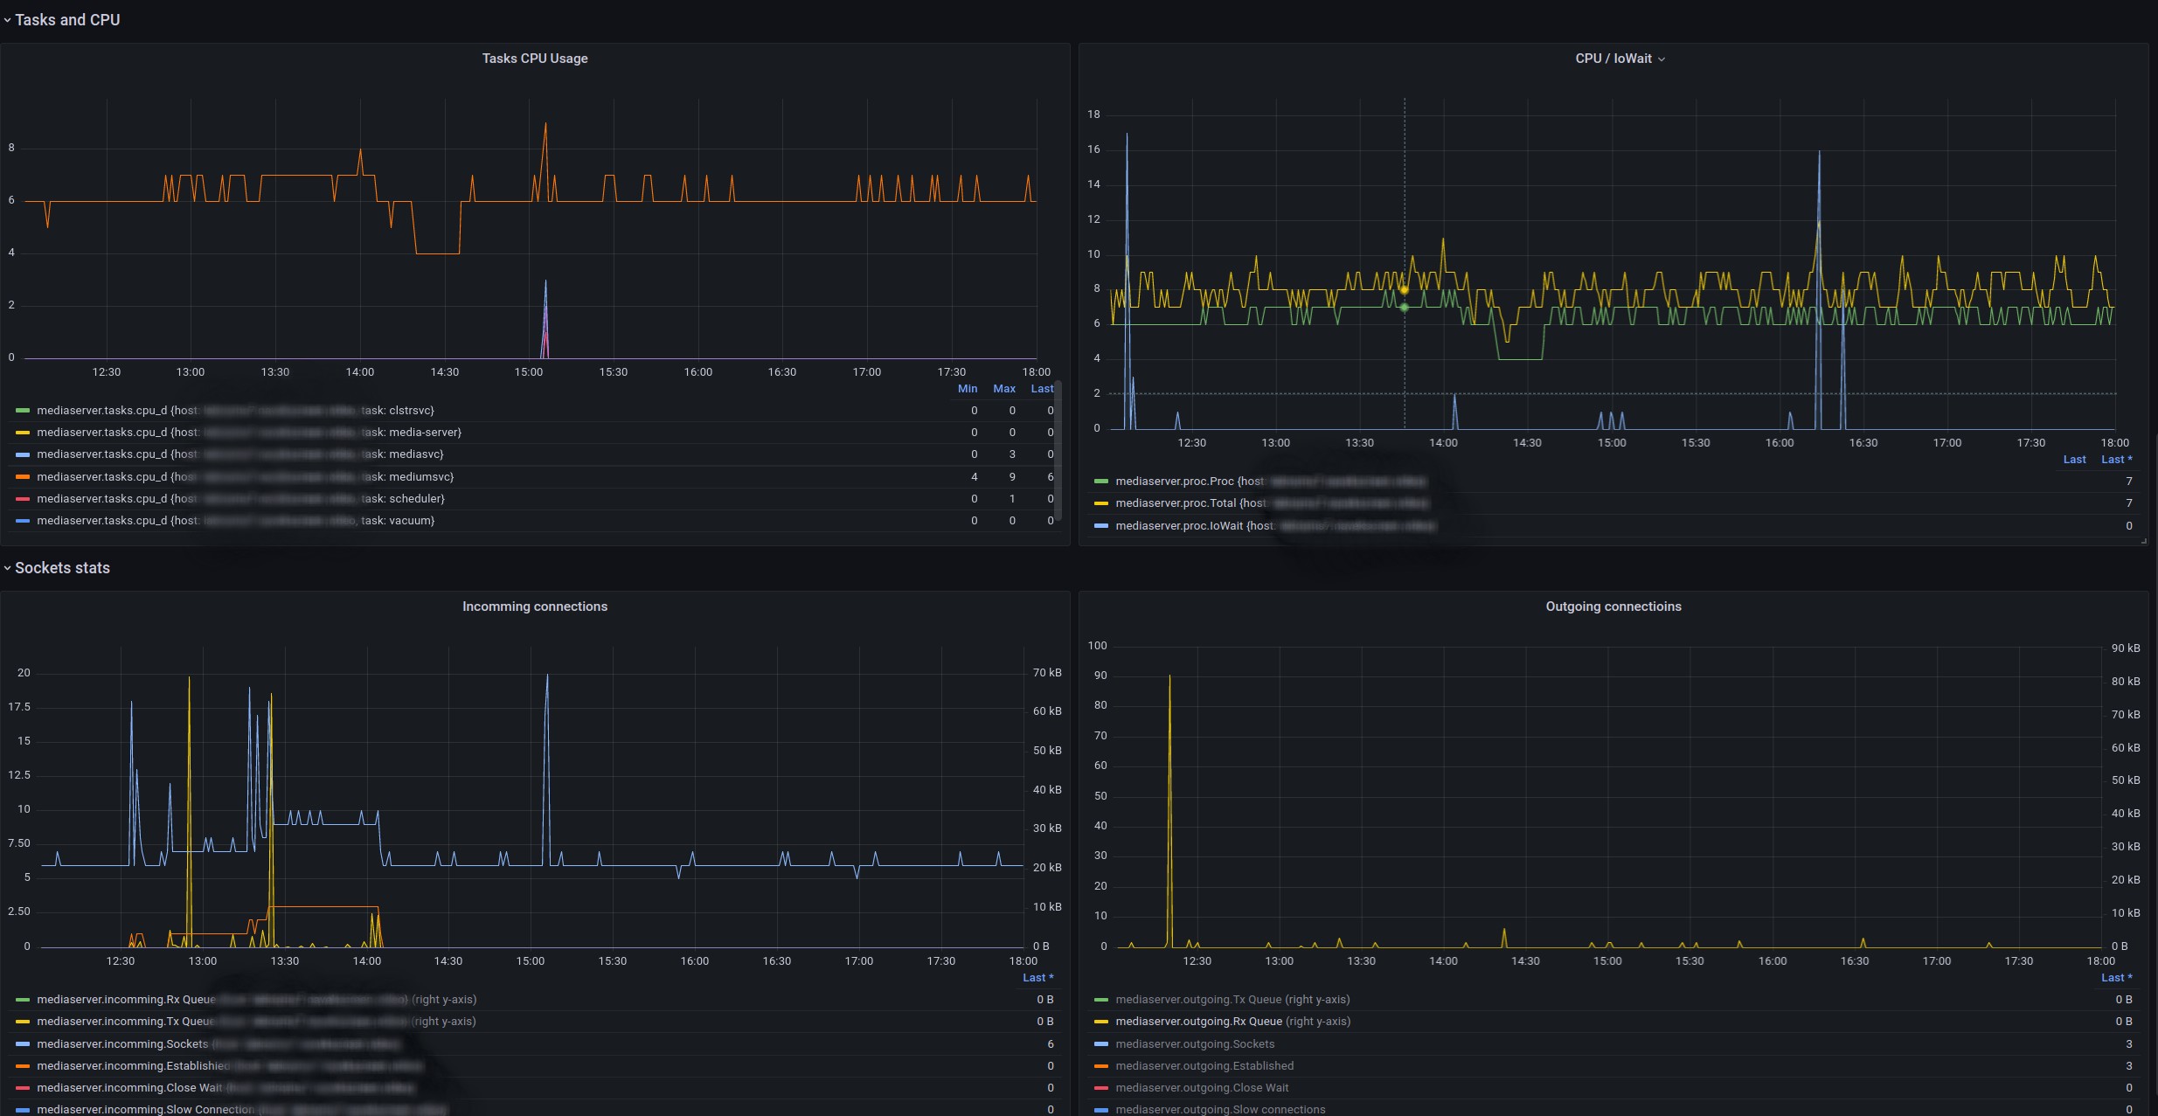Toggle mediaserver.outgoing.Established series visibility
Screen dimensions: 2158x1116
coord(1204,1066)
